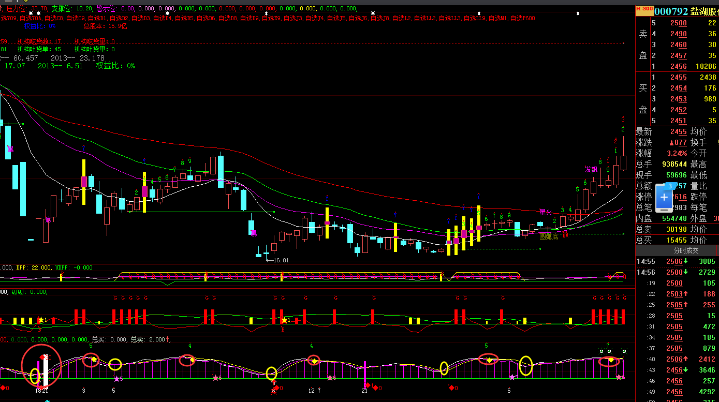The height and width of the screenshot is (402, 719).
Task: Click the QJQJ: 0.000 indicator readout
Action: point(30,292)
